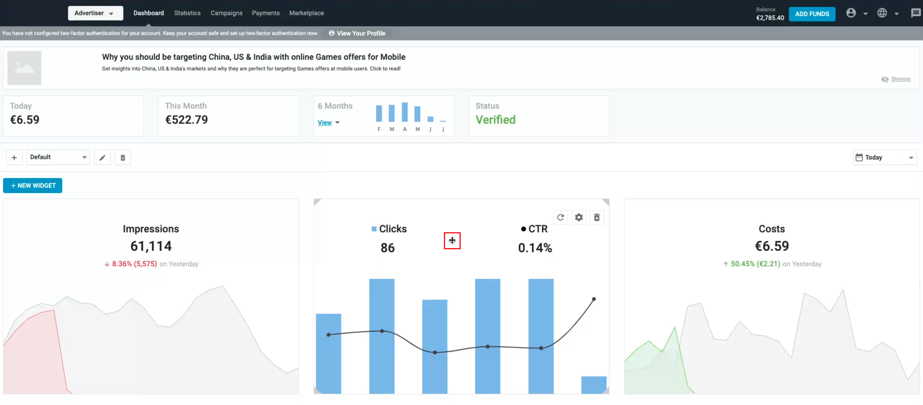Expand the This Month View dropdown

point(328,122)
